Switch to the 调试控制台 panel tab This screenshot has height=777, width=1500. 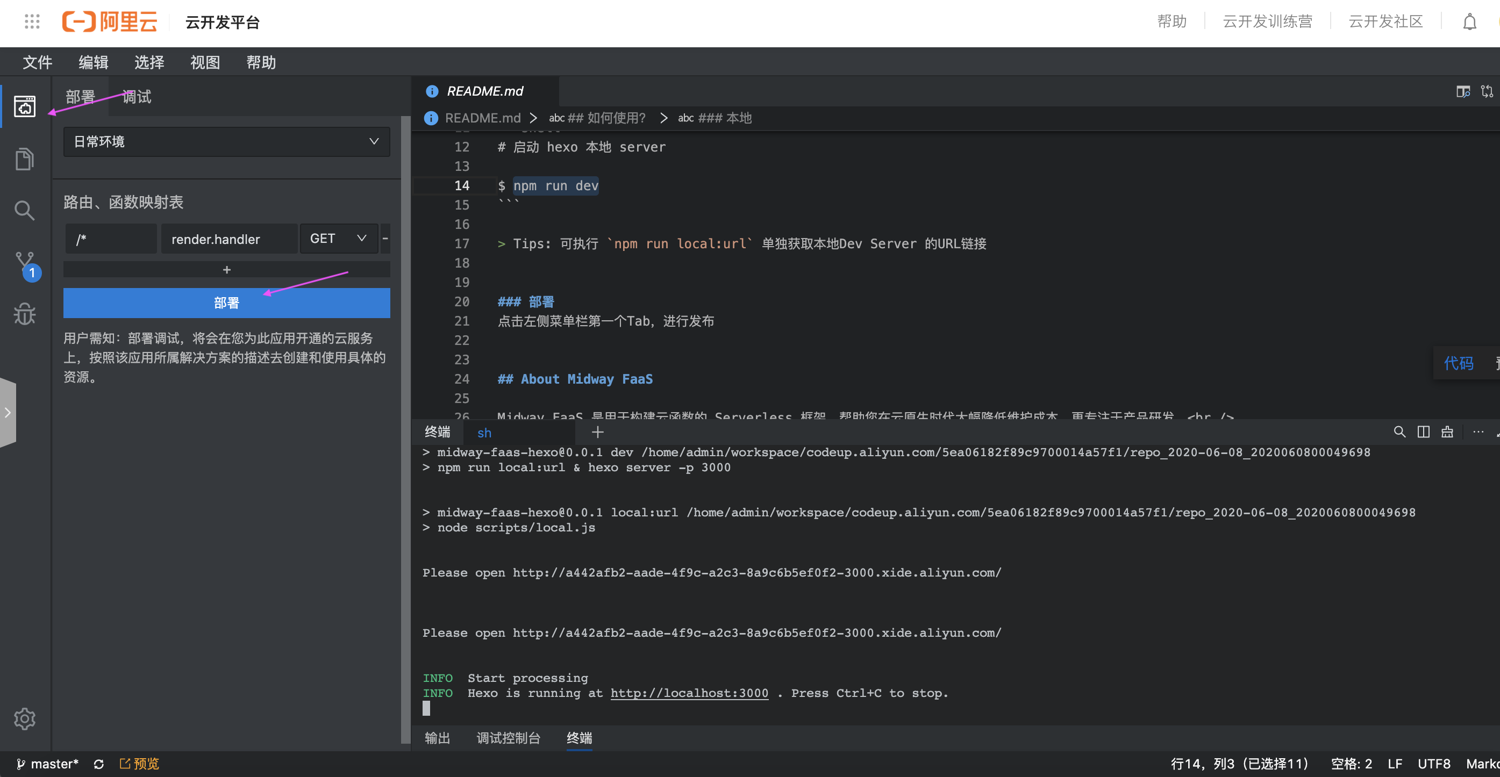pos(509,738)
